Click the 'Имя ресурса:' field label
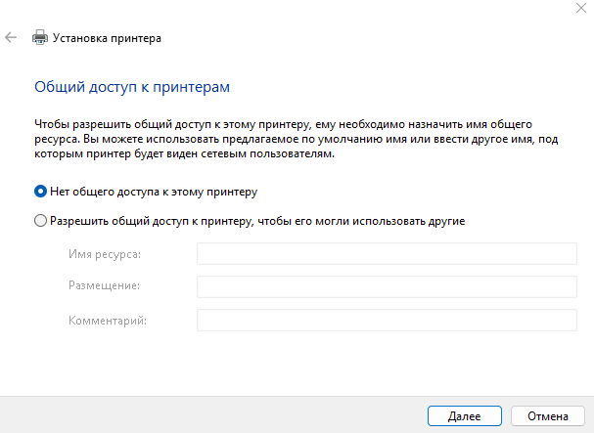This screenshot has height=433, width=594. coord(105,254)
